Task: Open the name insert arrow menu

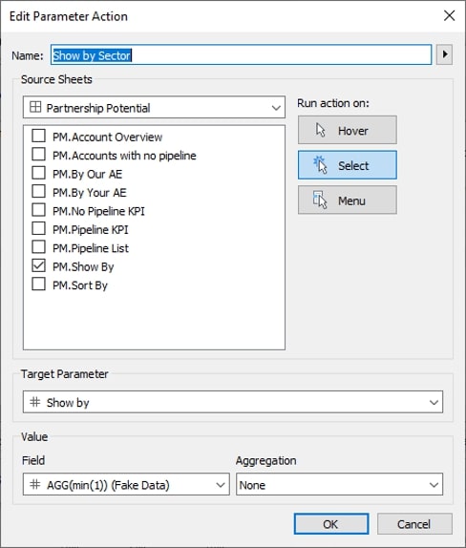Action: [x=445, y=54]
